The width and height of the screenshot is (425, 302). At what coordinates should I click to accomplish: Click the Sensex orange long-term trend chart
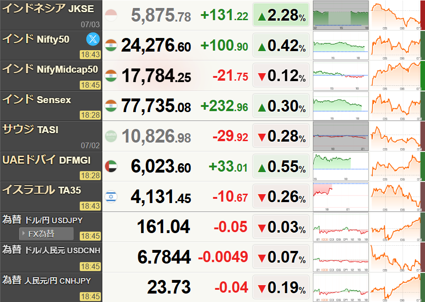click(x=395, y=106)
